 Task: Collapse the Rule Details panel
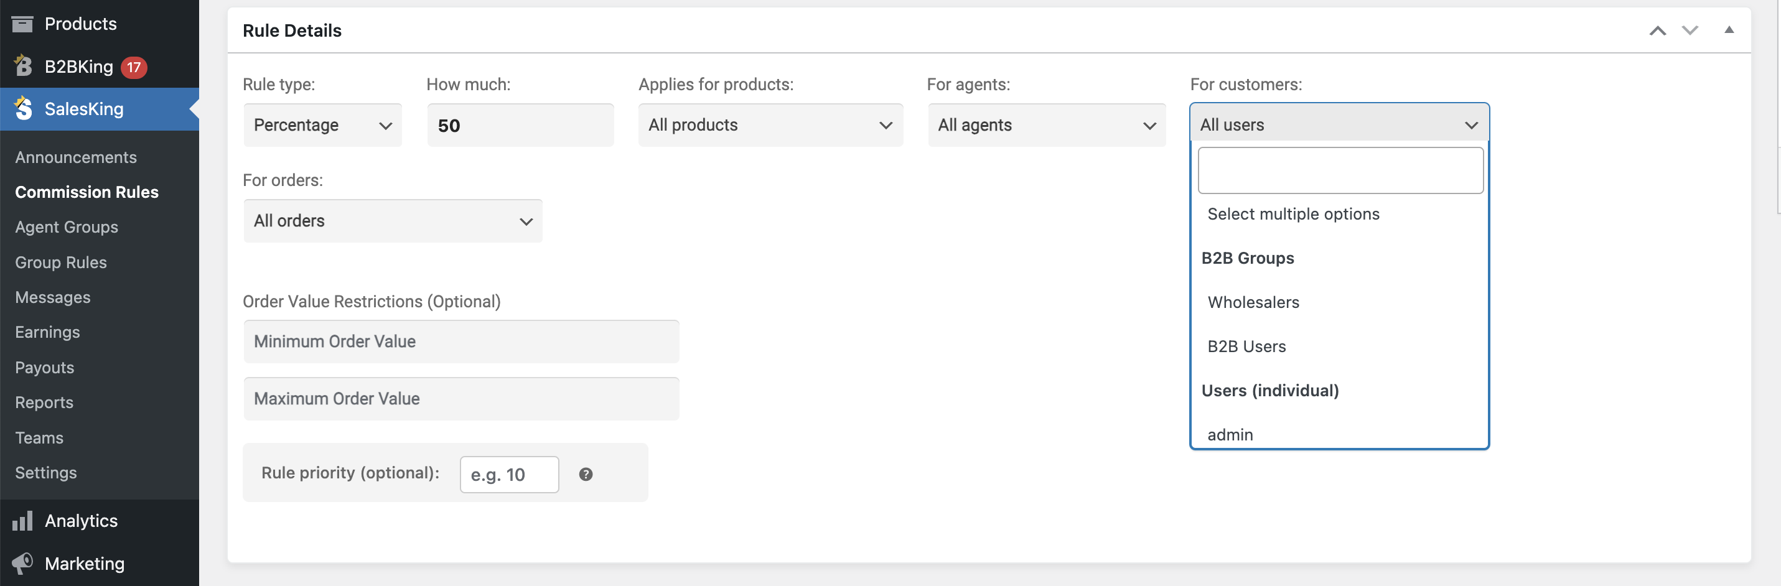coord(1729,30)
